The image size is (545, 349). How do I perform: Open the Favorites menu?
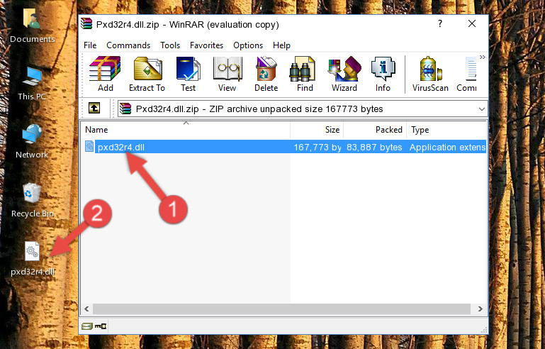[206, 45]
